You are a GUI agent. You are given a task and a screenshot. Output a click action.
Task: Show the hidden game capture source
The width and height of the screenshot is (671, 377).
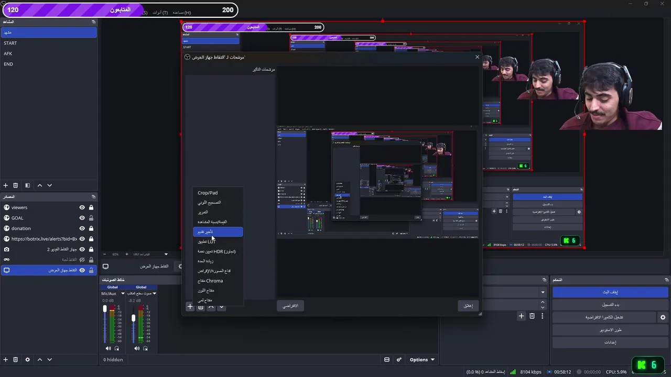[82, 260]
